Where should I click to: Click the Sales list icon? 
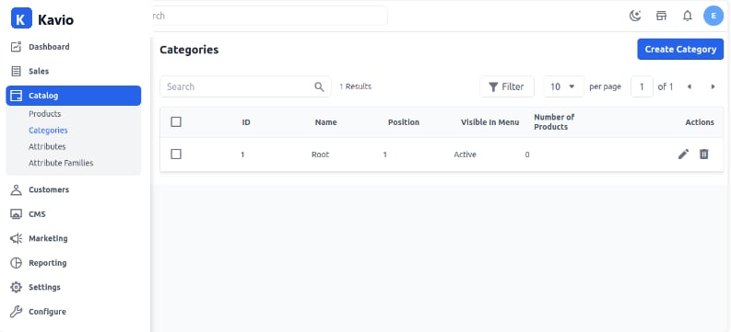(17, 71)
